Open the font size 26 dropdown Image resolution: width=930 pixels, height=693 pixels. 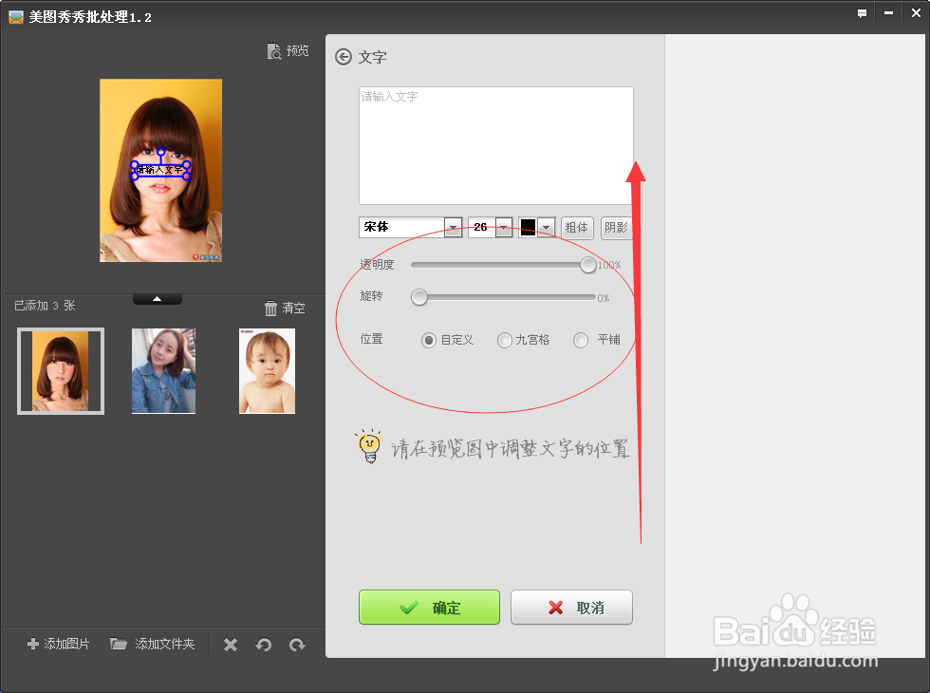503,227
